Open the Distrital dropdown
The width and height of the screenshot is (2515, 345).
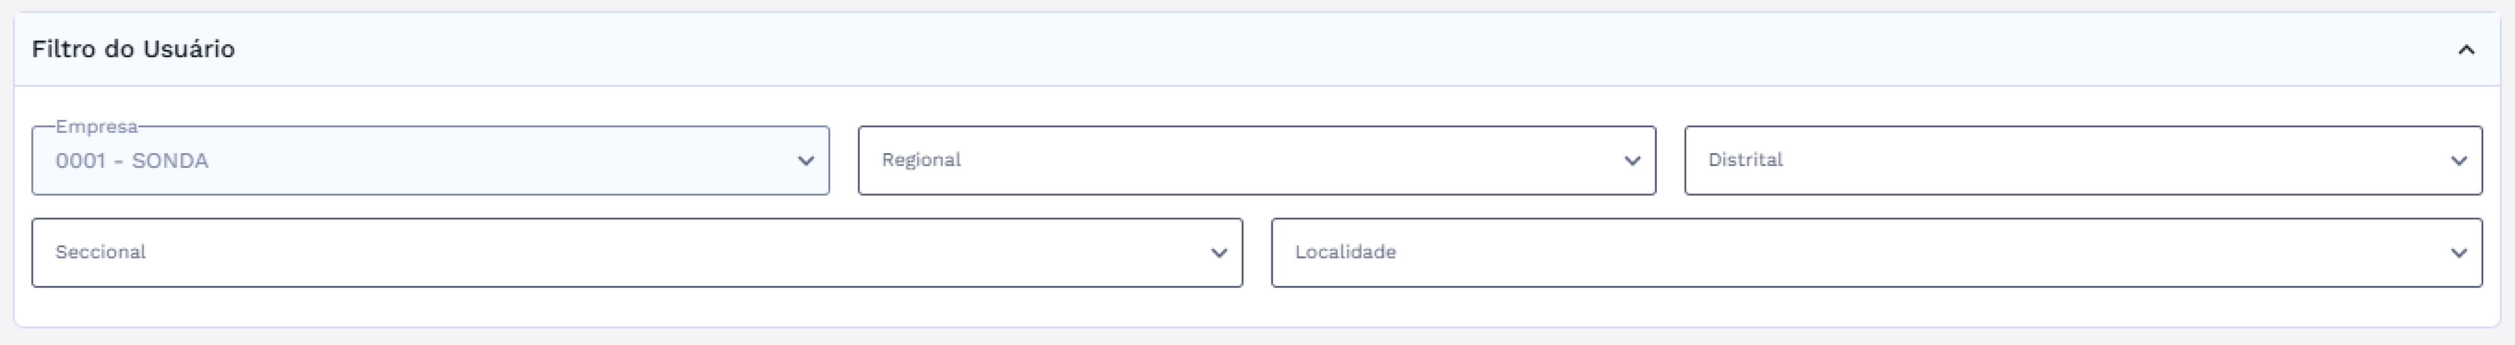pos(2081,160)
